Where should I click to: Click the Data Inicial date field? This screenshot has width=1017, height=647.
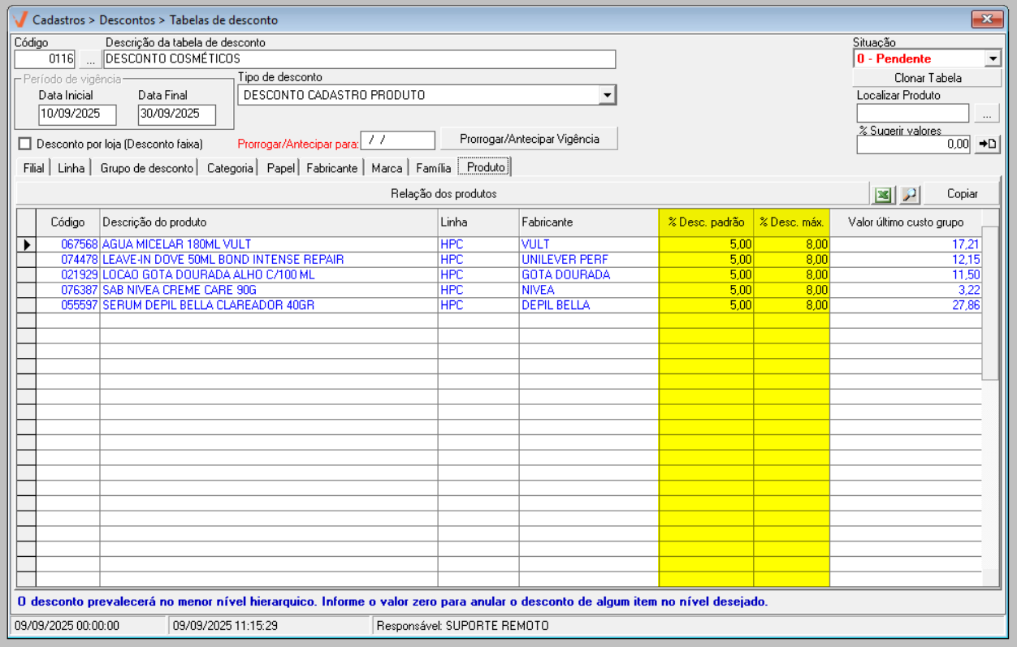point(77,114)
